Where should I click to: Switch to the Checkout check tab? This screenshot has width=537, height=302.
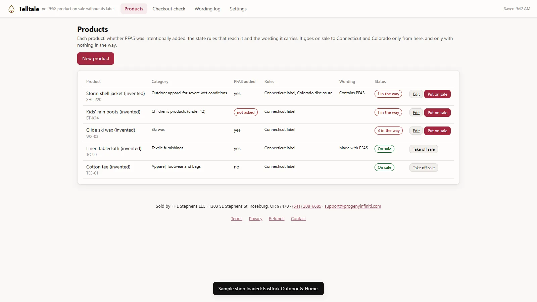tap(169, 9)
